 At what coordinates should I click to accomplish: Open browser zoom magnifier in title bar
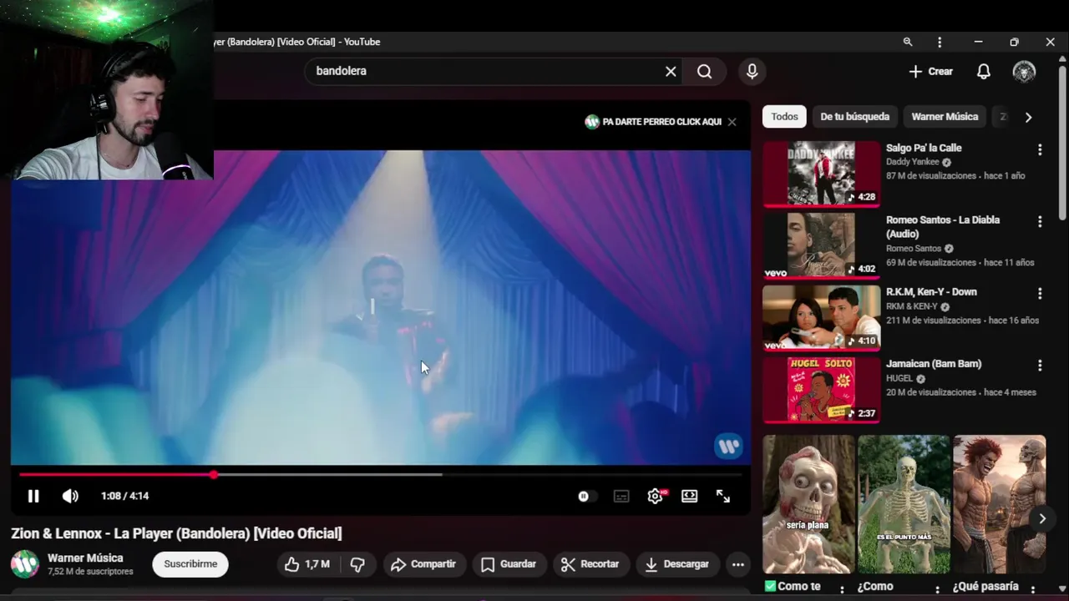coord(908,42)
